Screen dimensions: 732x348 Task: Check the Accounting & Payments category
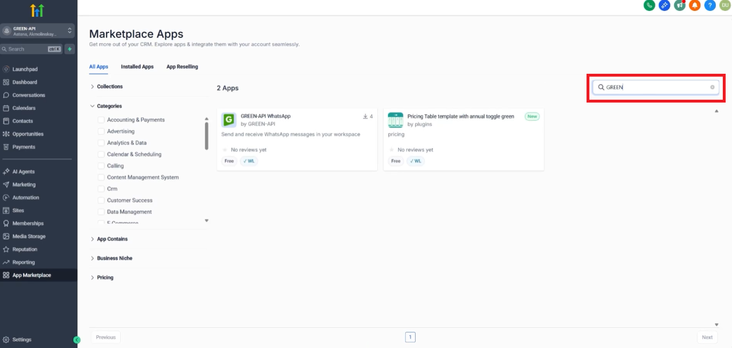tap(101, 120)
